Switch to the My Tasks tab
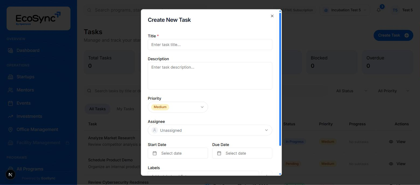The width and height of the screenshot is (420, 185). point(125,109)
